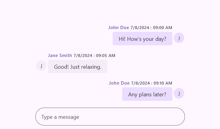Click the 7/8/2024 date next to Jane Smith
The height and width of the screenshot is (129, 220).
(x=83, y=55)
